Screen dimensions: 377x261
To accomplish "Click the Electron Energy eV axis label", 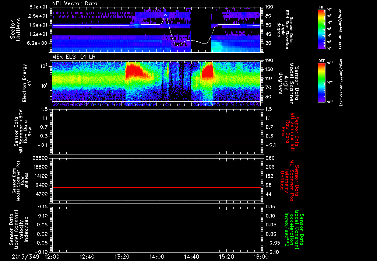I will click(x=27, y=83).
